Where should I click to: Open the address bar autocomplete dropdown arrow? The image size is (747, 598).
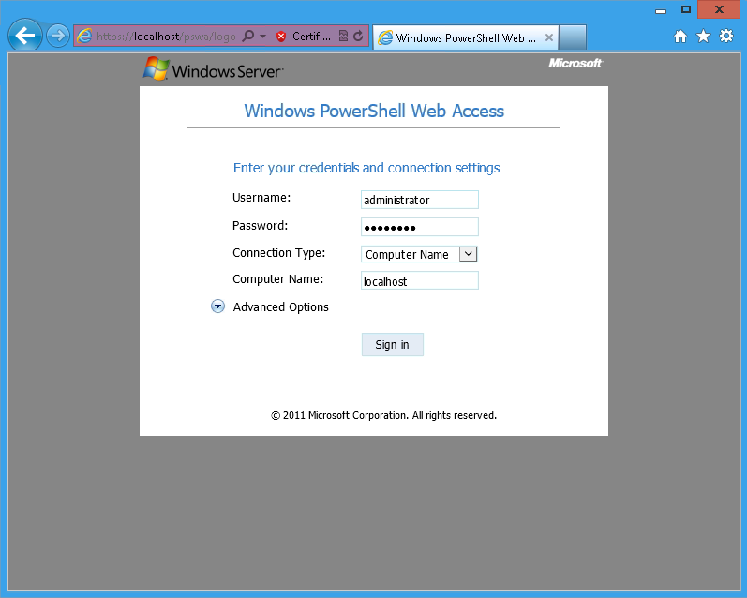(x=263, y=37)
